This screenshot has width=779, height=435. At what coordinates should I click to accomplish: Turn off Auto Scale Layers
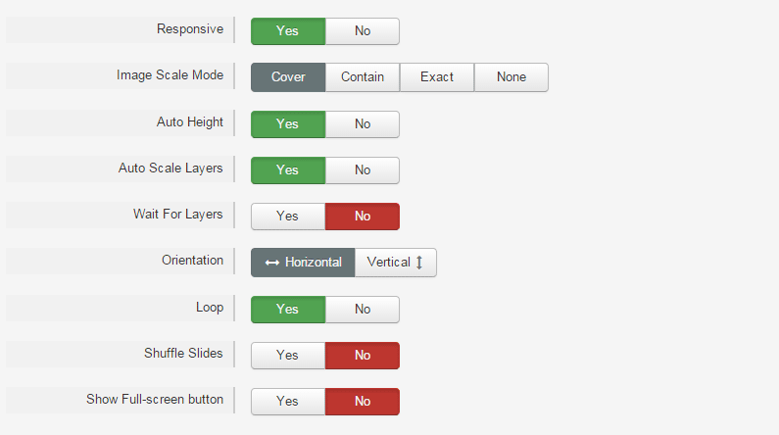(x=363, y=170)
